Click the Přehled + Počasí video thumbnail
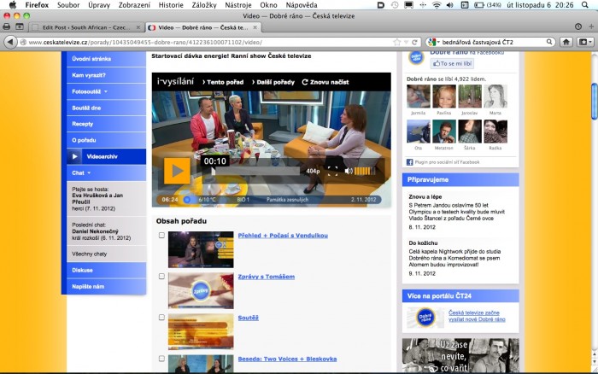 (x=201, y=249)
